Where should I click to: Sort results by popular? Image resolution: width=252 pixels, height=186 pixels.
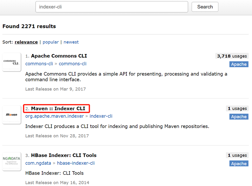coord(51,42)
